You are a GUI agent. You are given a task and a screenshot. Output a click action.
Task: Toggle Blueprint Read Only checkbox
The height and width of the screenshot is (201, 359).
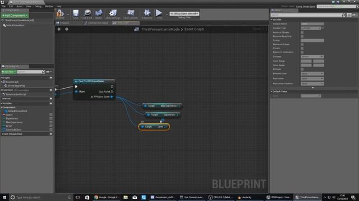(302, 36)
